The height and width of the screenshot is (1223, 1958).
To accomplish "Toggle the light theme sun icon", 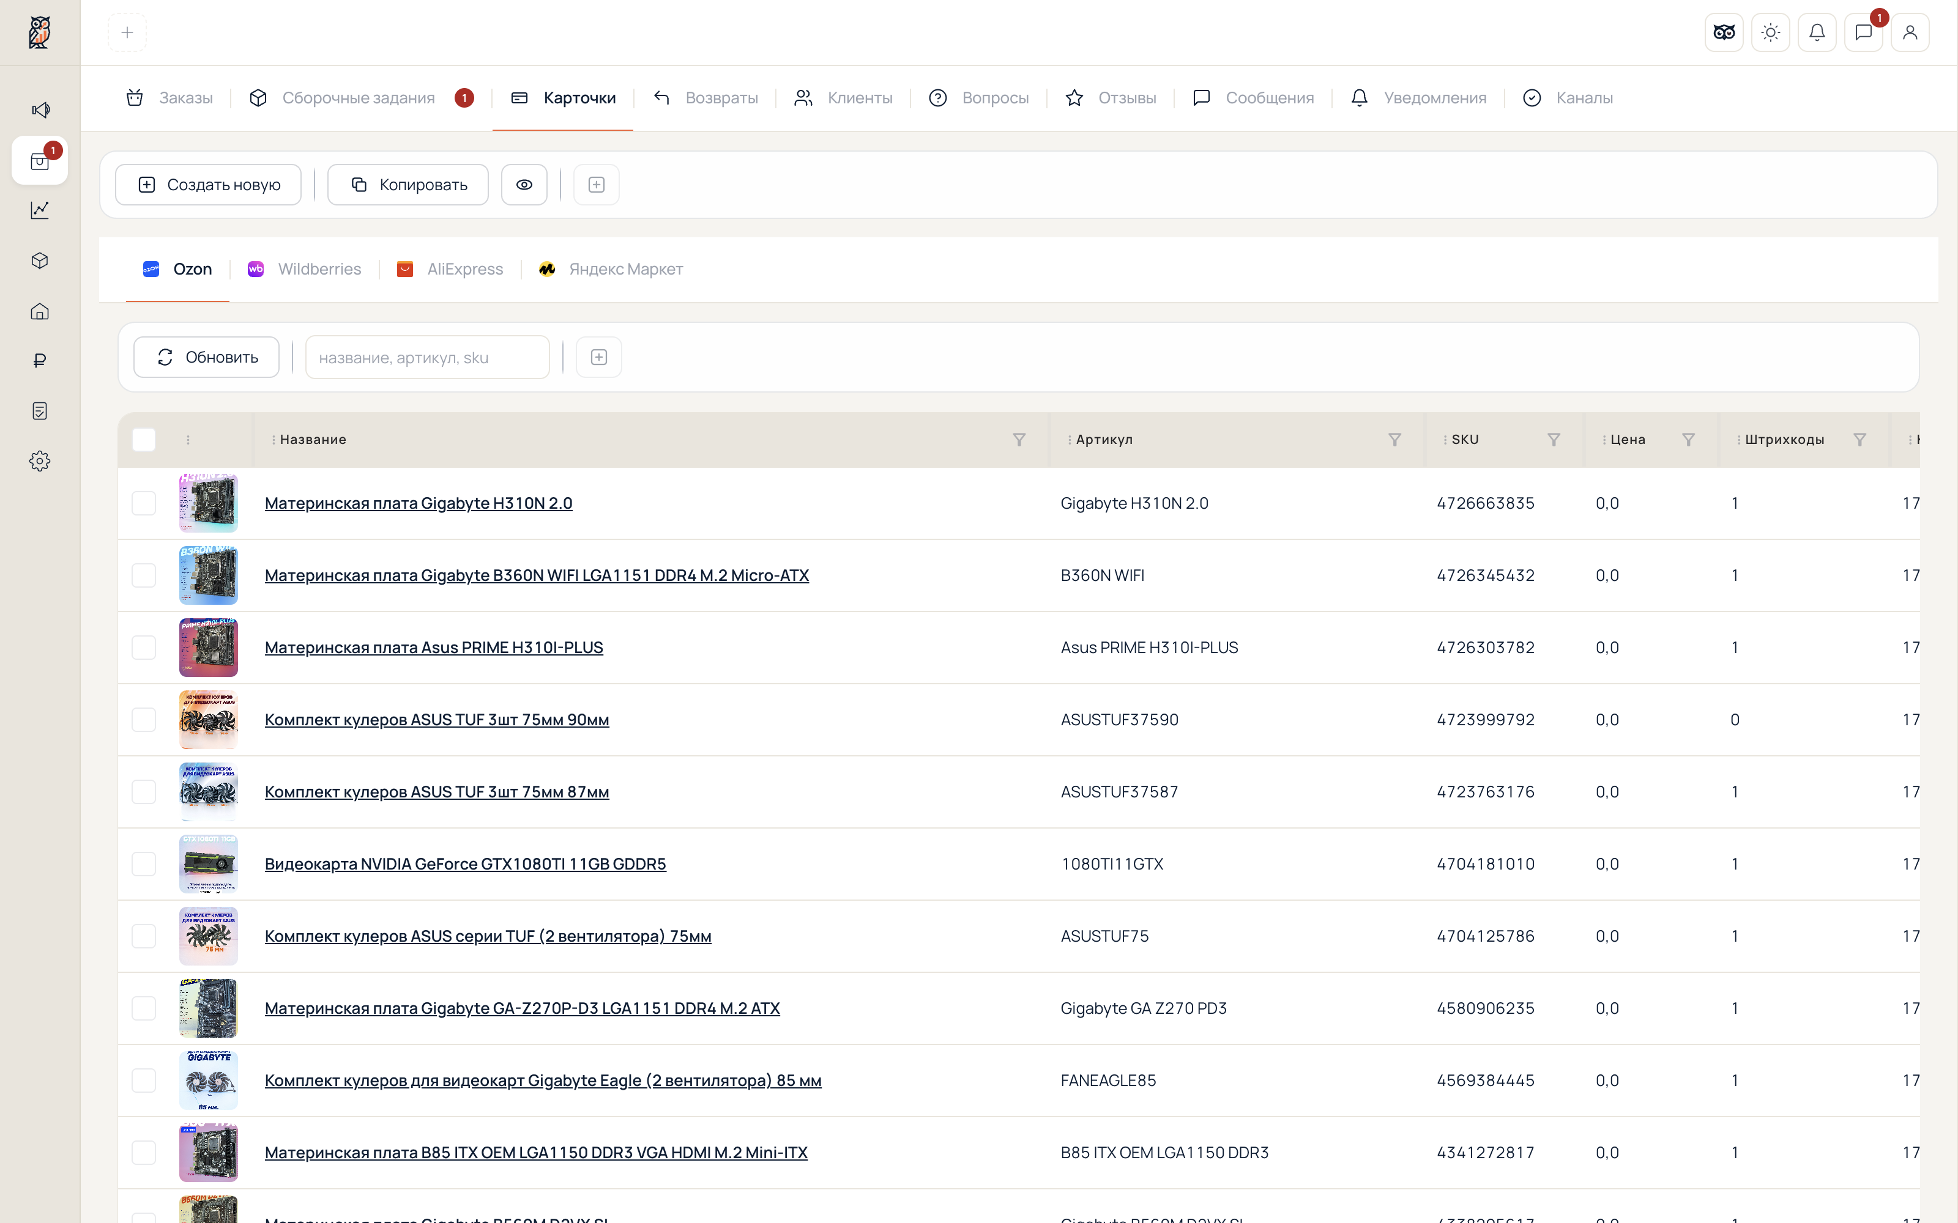I will [x=1770, y=32].
